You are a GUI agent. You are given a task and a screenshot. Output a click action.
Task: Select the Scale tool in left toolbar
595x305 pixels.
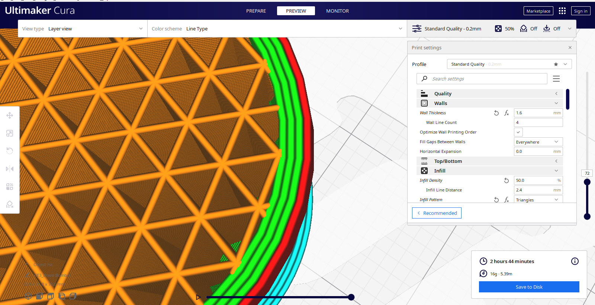pyautogui.click(x=10, y=133)
